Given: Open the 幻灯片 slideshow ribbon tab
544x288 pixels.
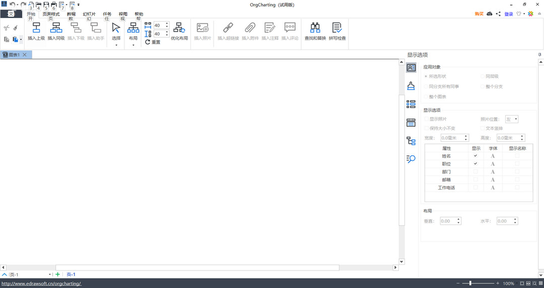Looking at the screenshot, I should [89, 14].
